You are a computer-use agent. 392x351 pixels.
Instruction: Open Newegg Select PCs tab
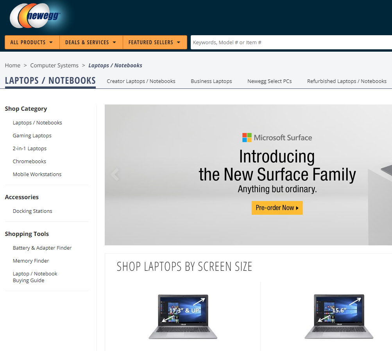[270, 81]
